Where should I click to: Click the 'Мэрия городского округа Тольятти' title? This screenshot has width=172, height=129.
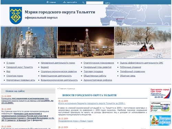pos(60,12)
